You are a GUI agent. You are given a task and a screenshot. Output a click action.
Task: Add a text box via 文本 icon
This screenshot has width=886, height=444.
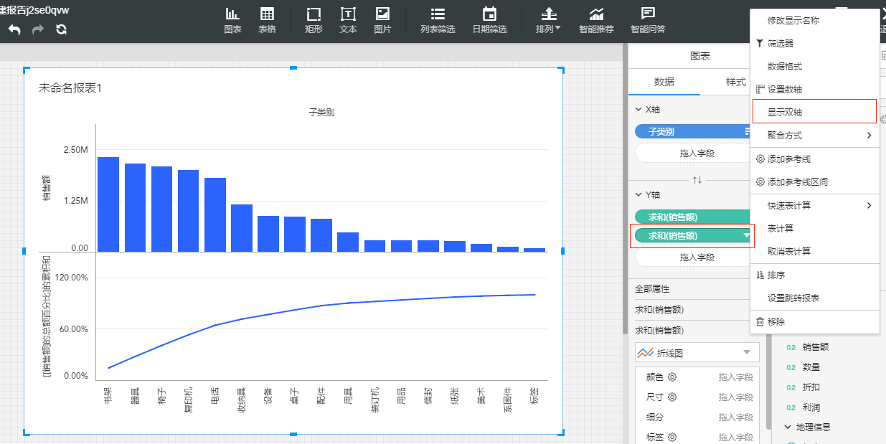pyautogui.click(x=348, y=20)
